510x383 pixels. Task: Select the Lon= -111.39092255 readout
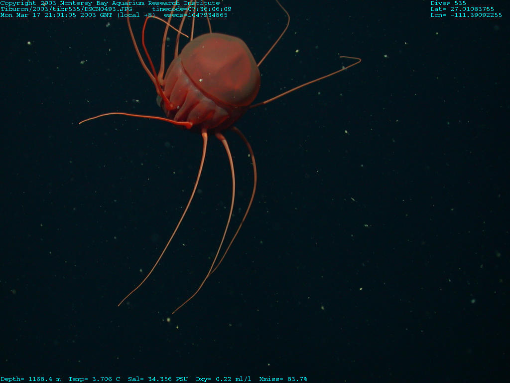466,15
